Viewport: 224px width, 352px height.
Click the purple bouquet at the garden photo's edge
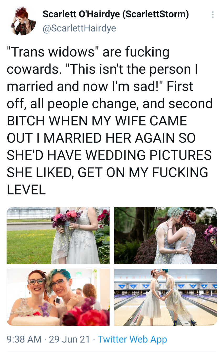pos(212,234)
